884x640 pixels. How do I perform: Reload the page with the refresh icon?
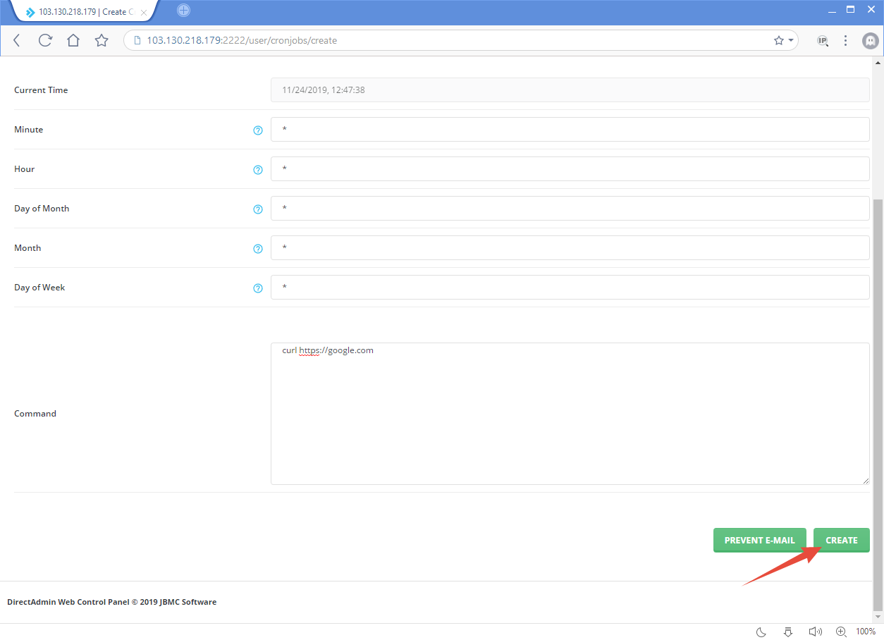tap(45, 40)
